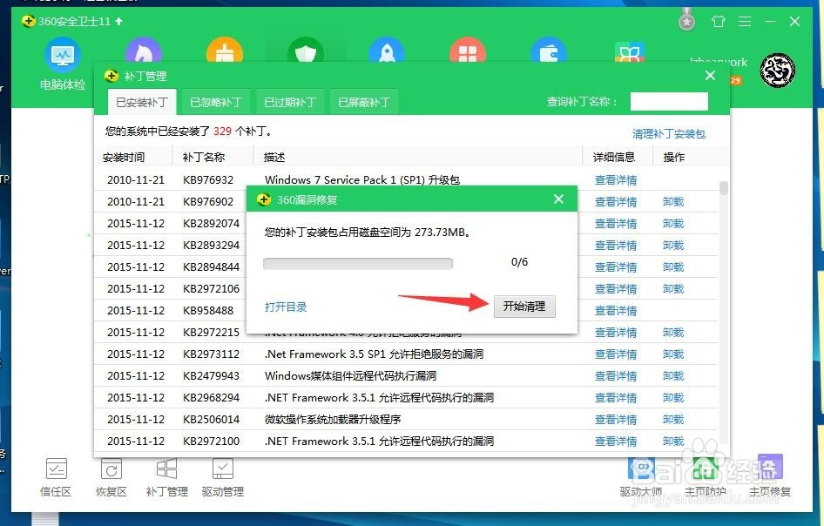The image size is (824, 526).
Task: View details for KB976902
Action: 615,202
